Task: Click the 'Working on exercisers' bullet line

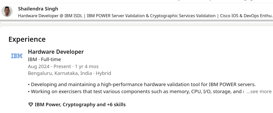Action: click(136, 92)
